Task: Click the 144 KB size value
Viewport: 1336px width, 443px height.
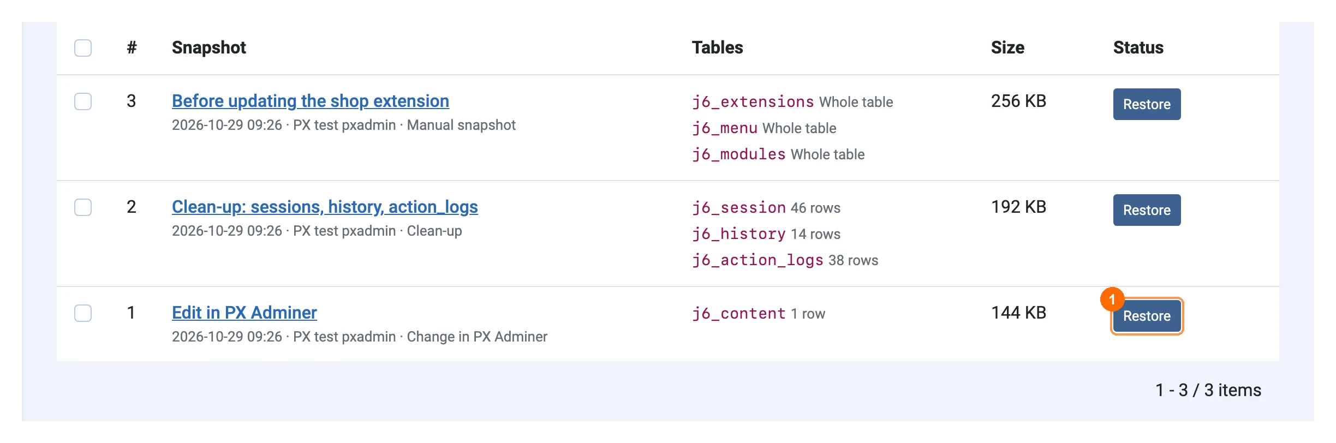Action: (1018, 313)
